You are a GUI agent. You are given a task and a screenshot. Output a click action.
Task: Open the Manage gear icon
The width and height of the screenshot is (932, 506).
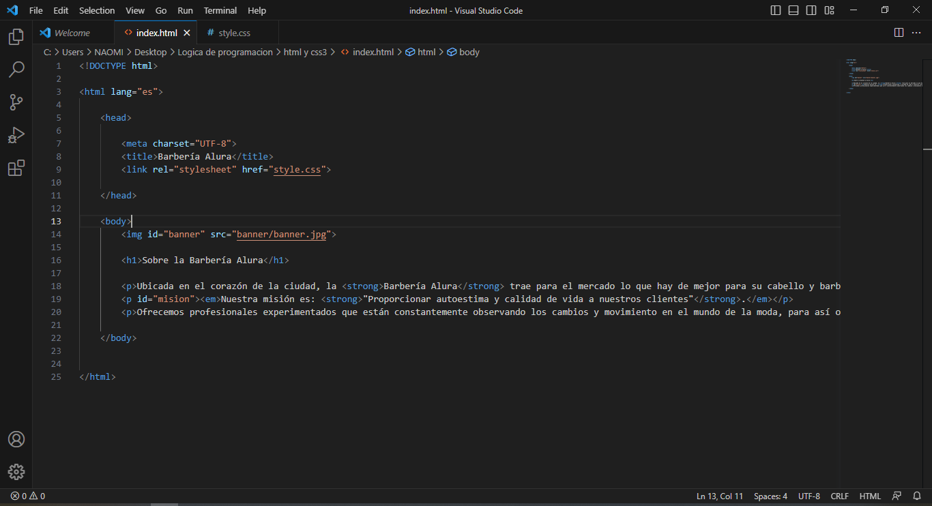coord(16,472)
